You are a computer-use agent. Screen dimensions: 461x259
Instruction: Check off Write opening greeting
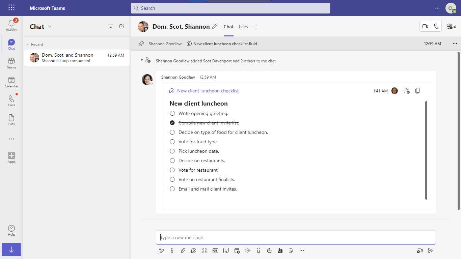coord(172,113)
